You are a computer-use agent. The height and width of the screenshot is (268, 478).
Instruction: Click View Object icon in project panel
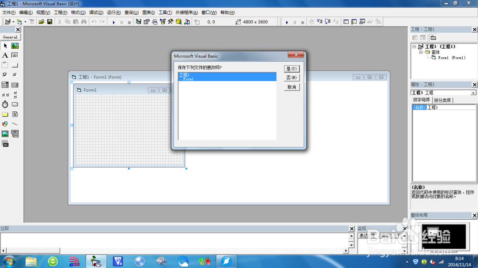tap(423, 38)
